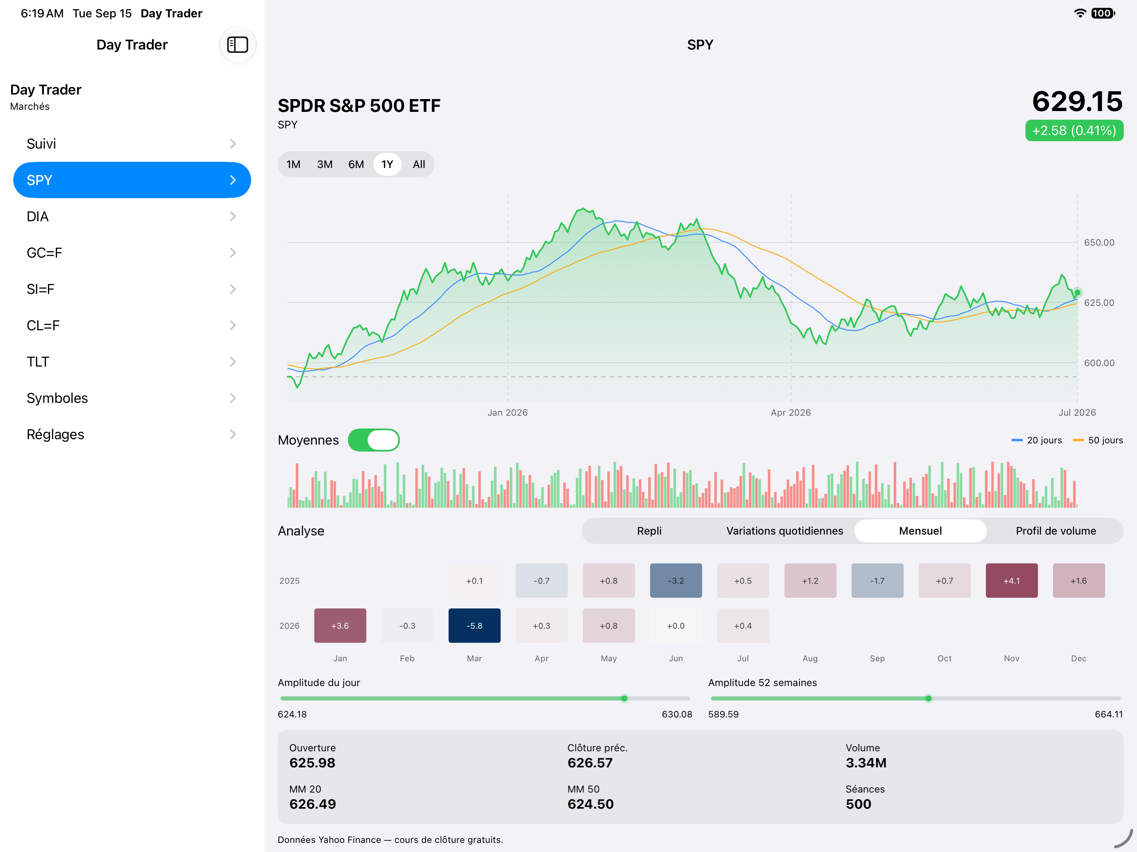Image resolution: width=1137 pixels, height=852 pixels.
Task: Select the 1Y time range
Action: click(387, 164)
